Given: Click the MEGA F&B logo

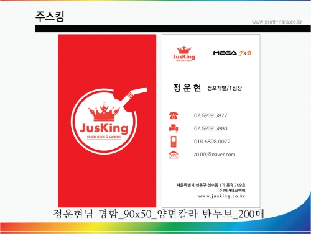Looking at the screenshot, I should pos(232,53).
